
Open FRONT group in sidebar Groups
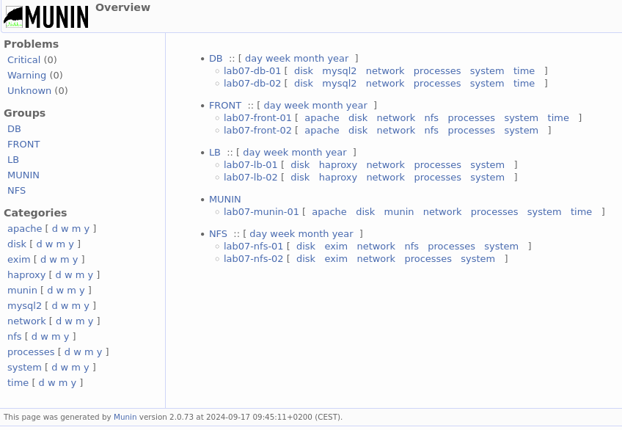point(23,145)
